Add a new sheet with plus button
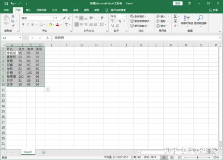This screenshot has width=223, height=160. (44, 152)
